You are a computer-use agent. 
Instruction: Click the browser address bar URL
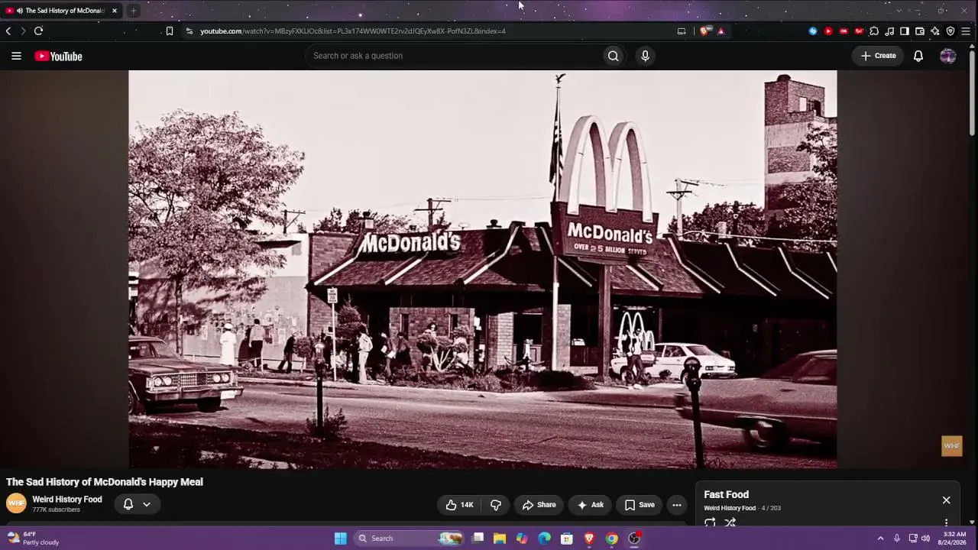click(353, 31)
